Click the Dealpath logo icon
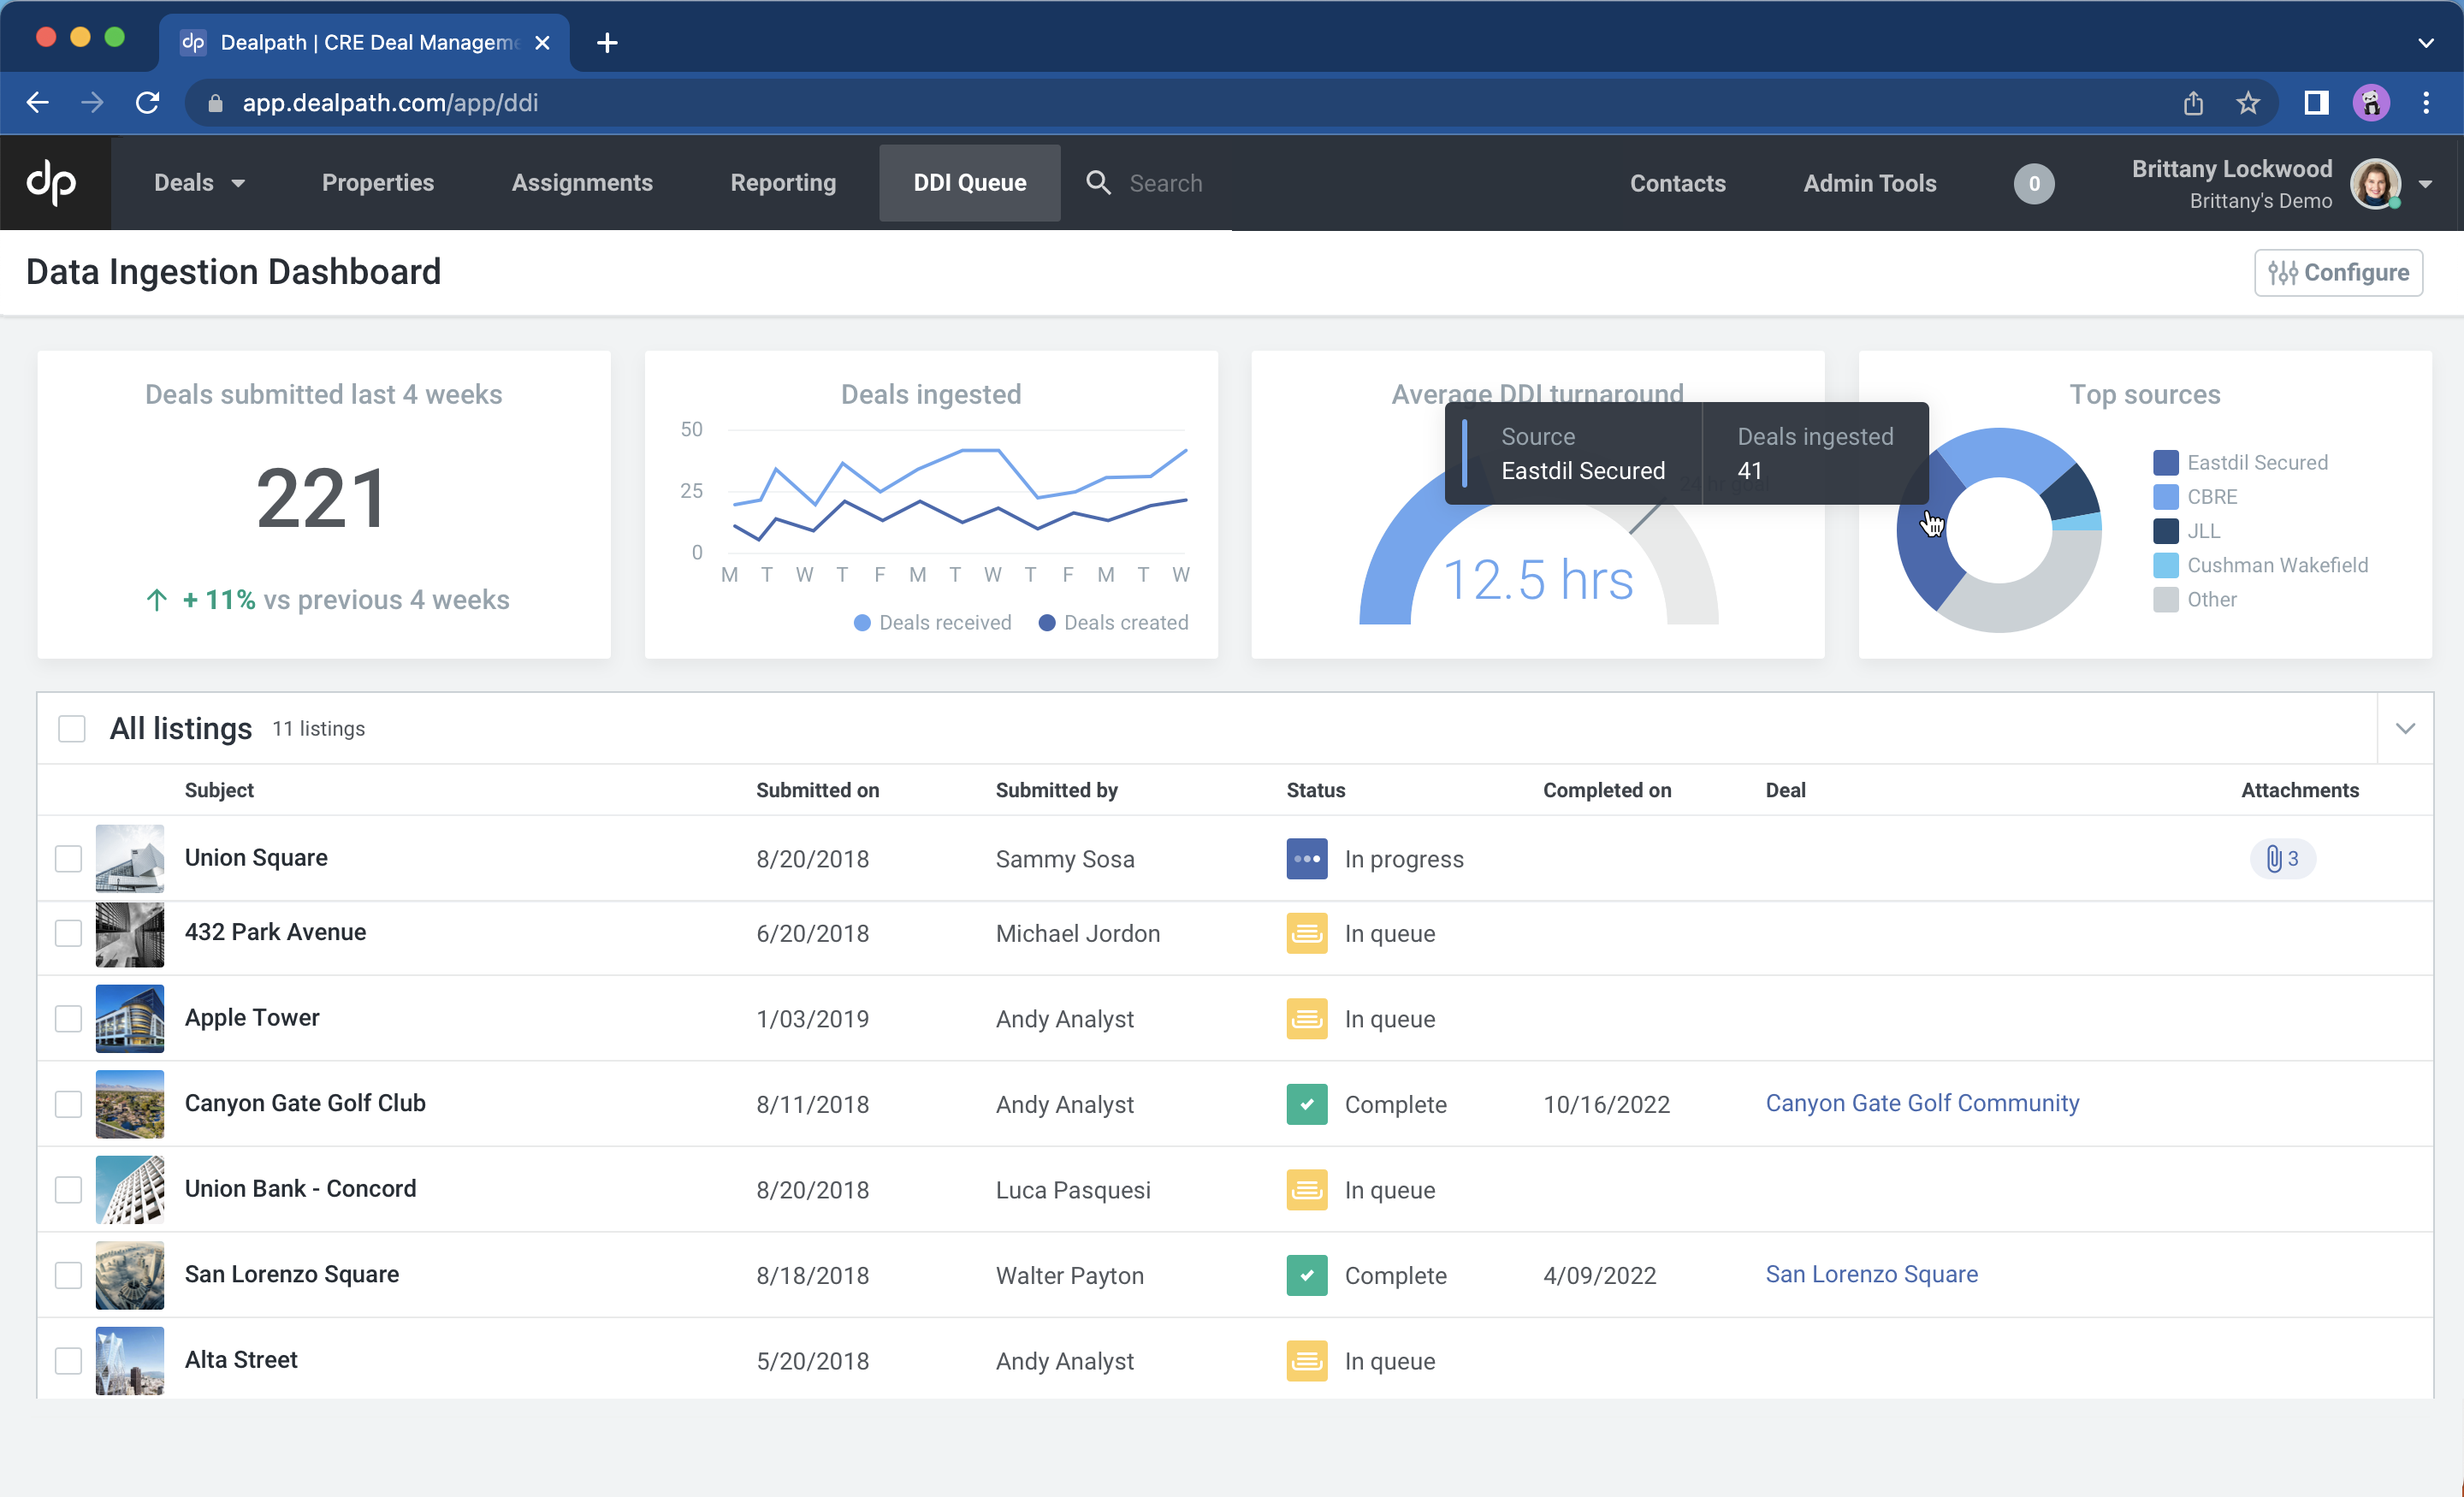 54,183
